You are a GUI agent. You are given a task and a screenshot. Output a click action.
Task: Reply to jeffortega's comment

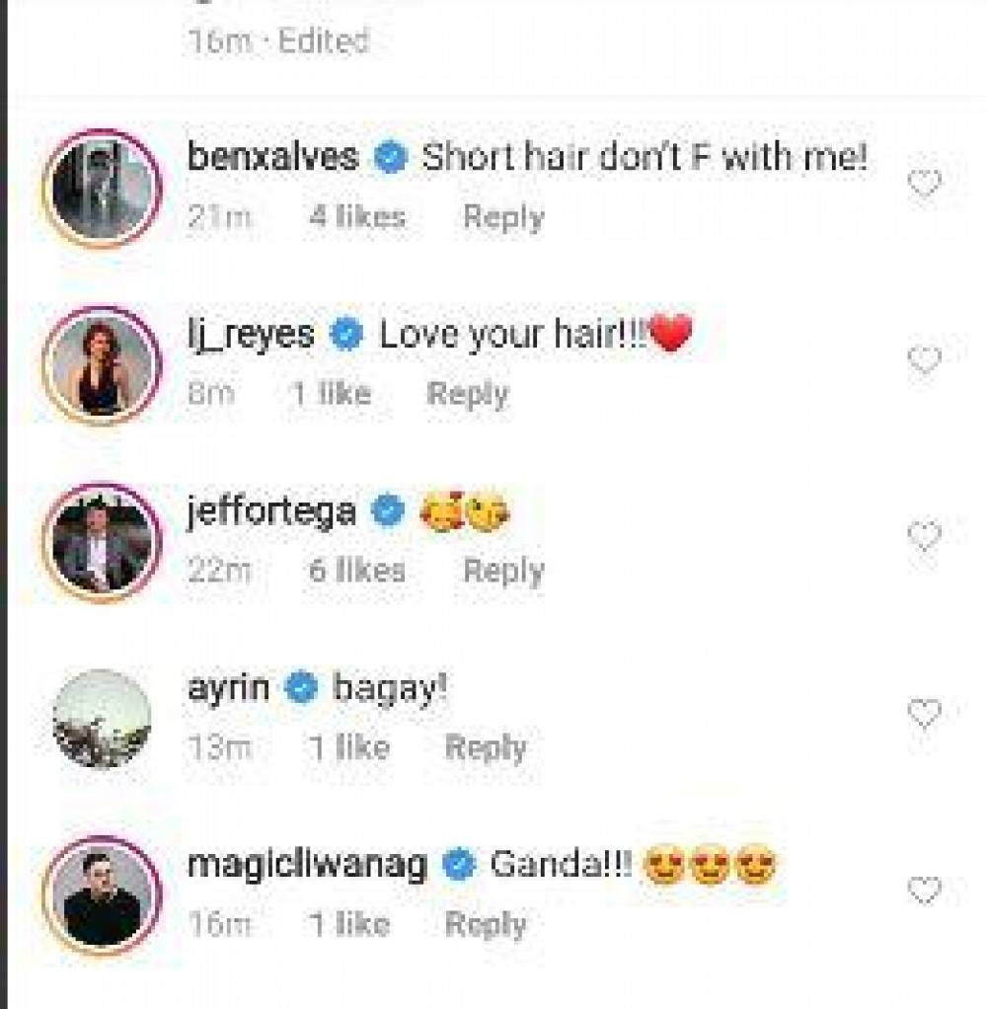(x=503, y=571)
